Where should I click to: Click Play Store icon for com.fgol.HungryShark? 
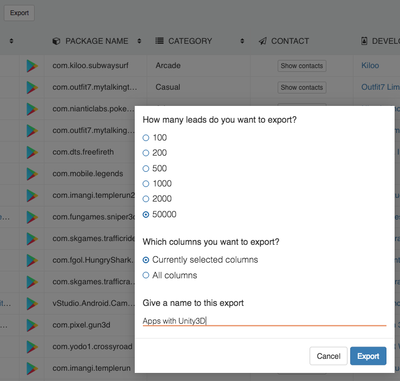[32, 260]
